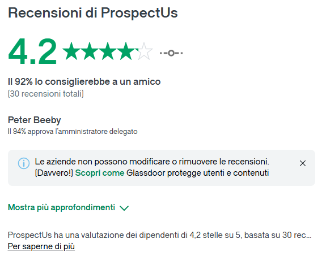Click the rating trend indicator icon
Viewport: 326px width, 256px height.
[x=171, y=53]
